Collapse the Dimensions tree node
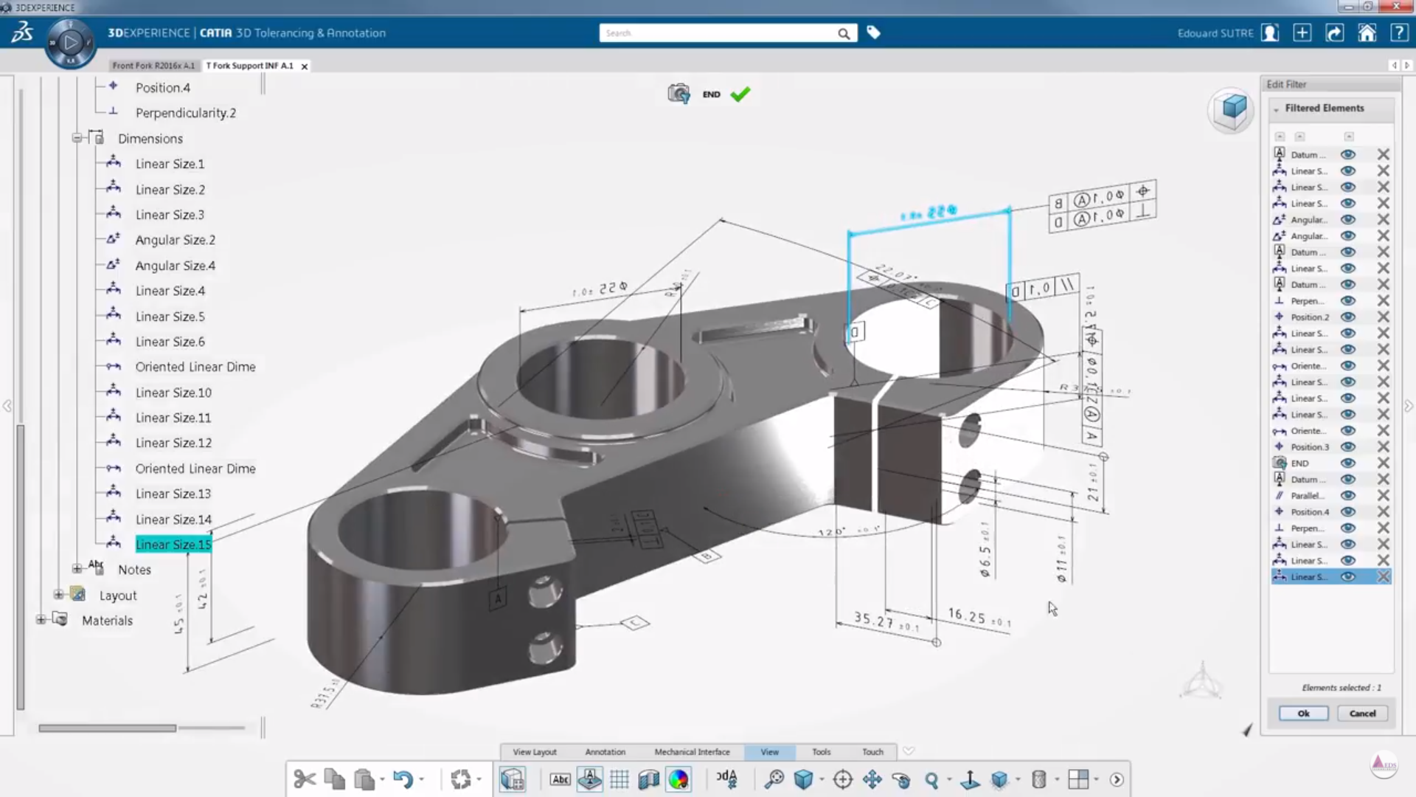Screen dimensions: 1416x797 [77, 138]
